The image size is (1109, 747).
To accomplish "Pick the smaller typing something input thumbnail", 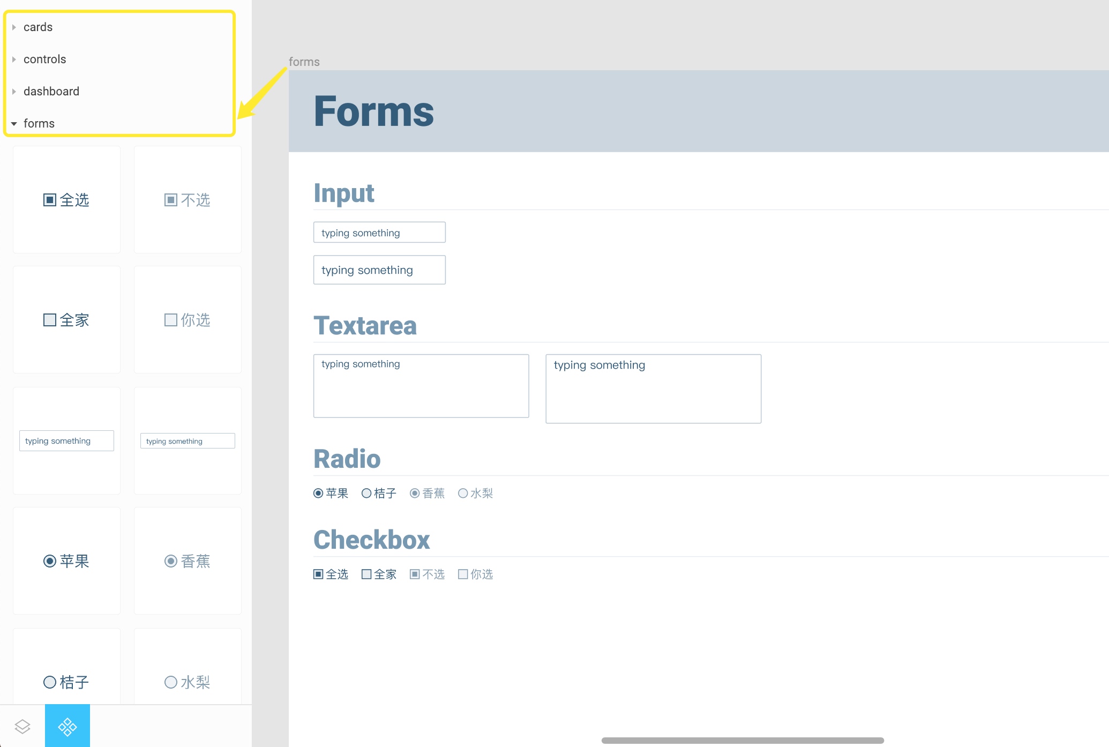I will click(188, 440).
